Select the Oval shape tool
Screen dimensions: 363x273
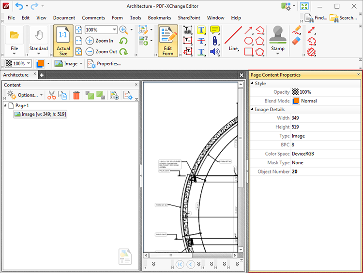tap(248, 41)
